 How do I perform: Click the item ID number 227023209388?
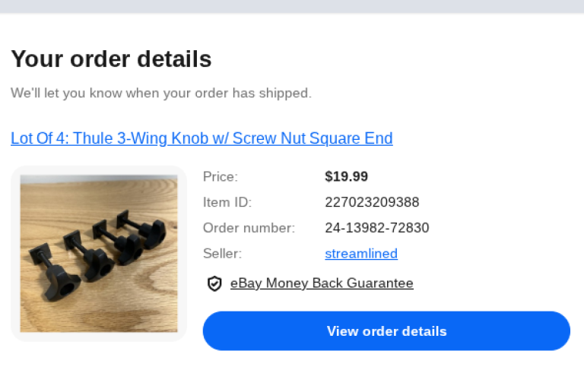372,202
